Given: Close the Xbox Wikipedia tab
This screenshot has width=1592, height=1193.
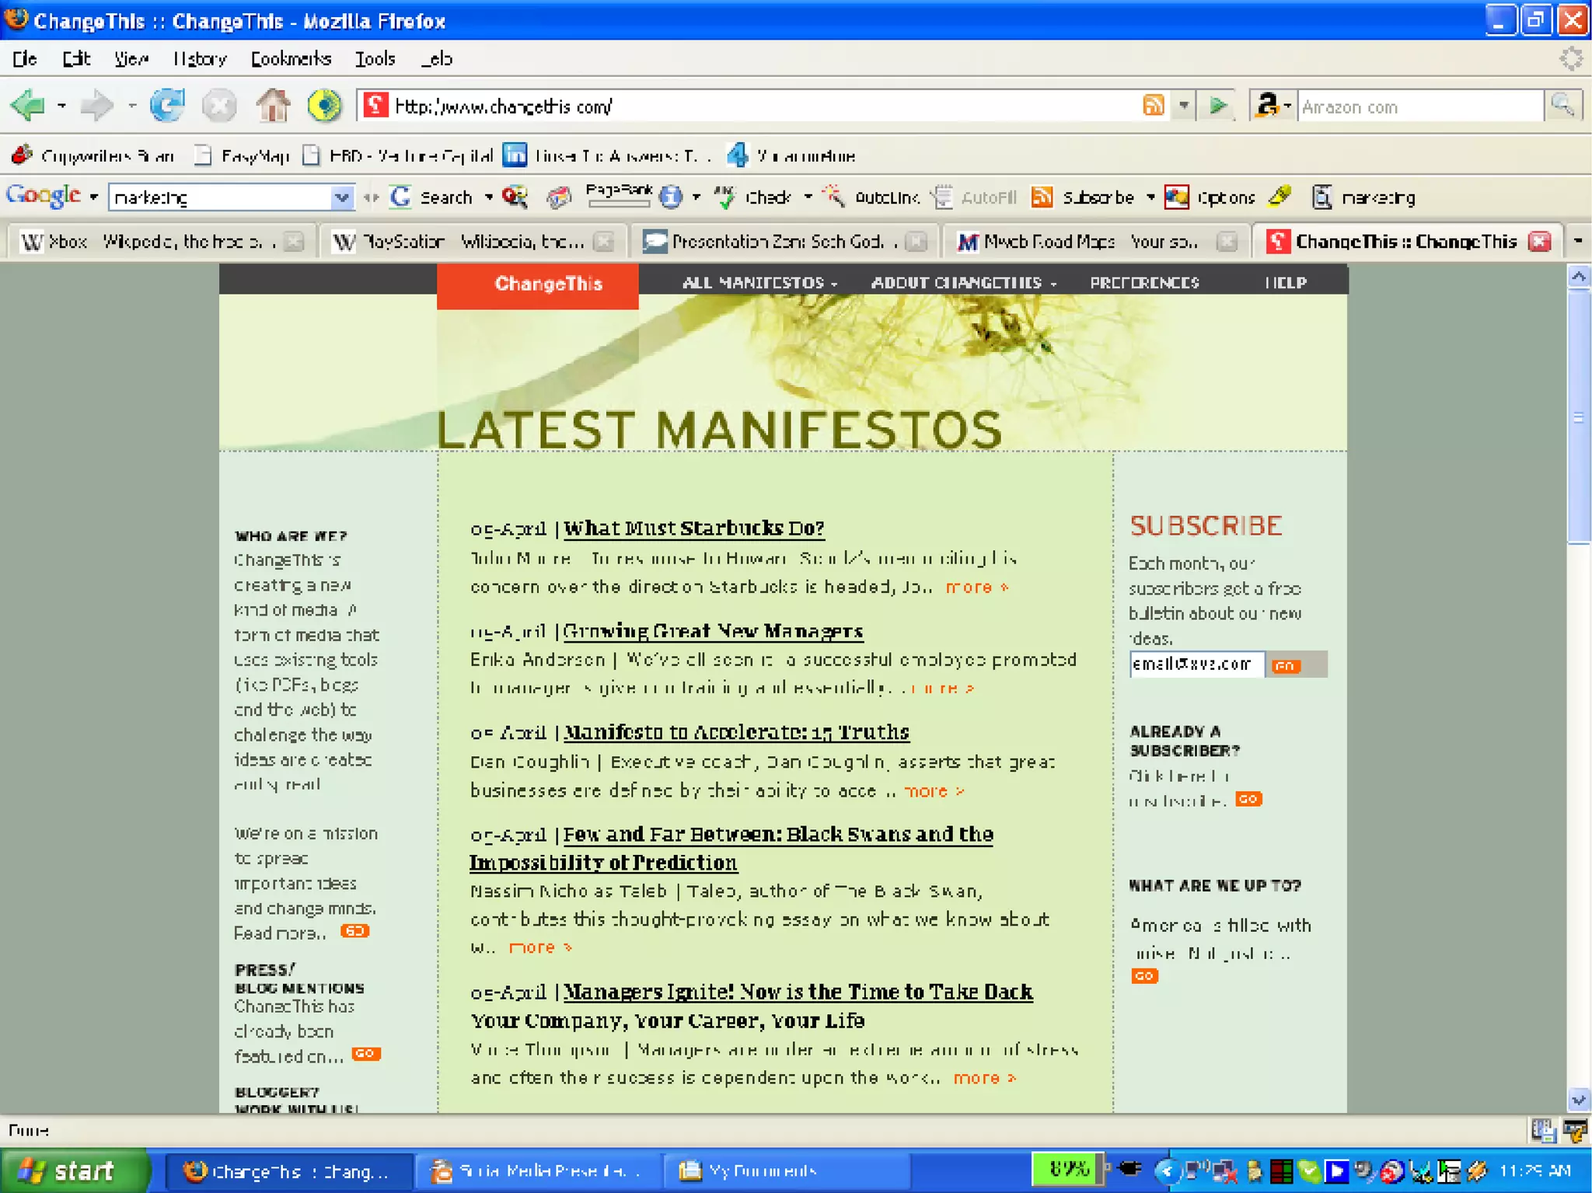Looking at the screenshot, I should pyautogui.click(x=294, y=242).
